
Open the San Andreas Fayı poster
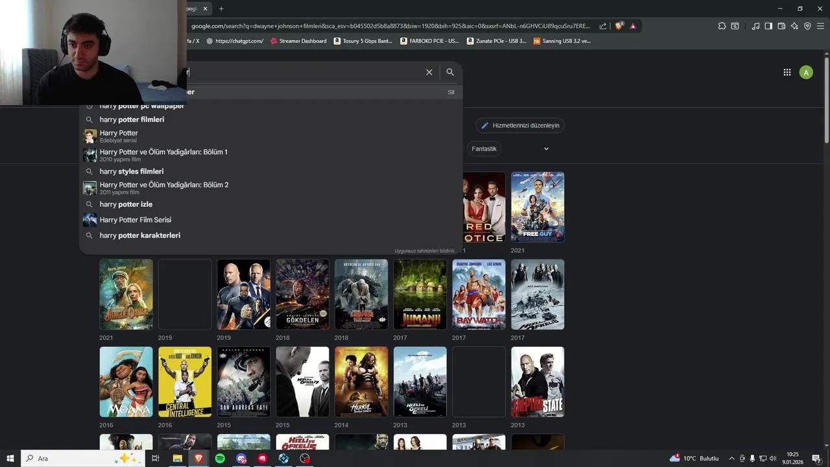coord(244,382)
